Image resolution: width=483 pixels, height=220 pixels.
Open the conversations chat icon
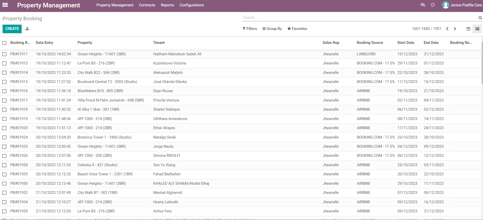point(423,5)
